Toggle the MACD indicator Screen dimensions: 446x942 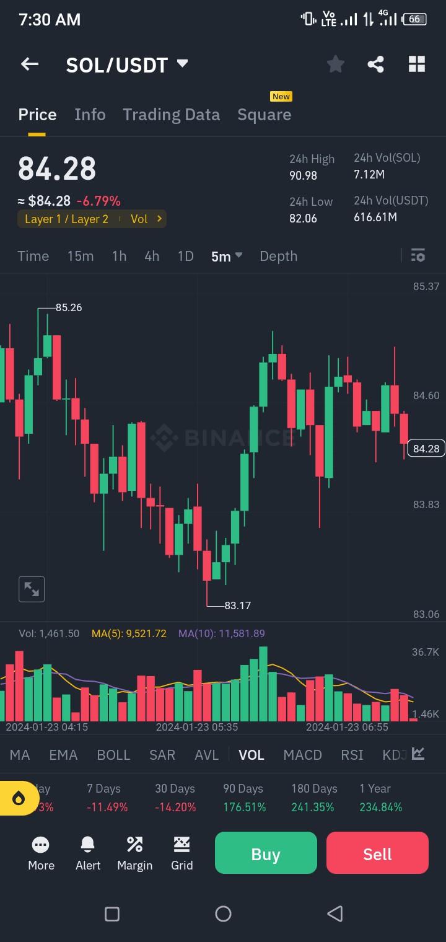(x=302, y=755)
